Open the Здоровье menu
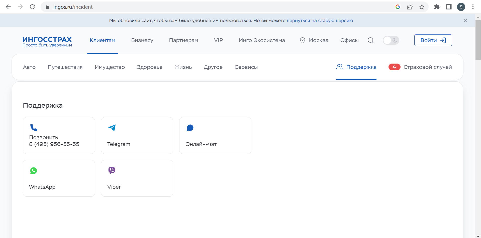The width and height of the screenshot is (481, 238). pyautogui.click(x=150, y=67)
